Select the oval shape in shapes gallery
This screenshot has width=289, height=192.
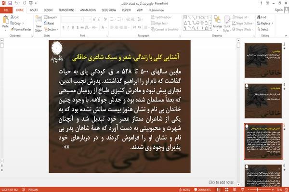[202, 18]
